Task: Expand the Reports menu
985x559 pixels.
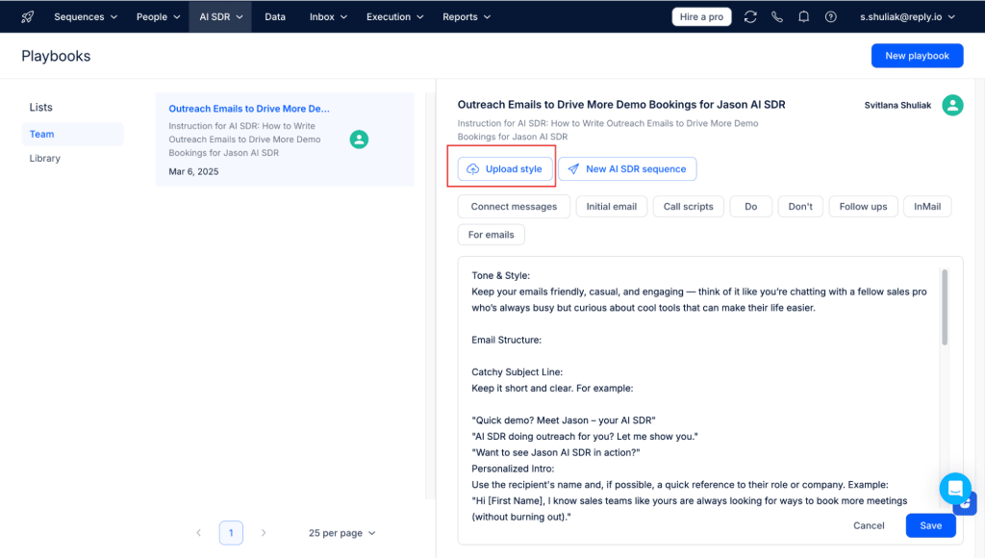Action: (x=467, y=17)
